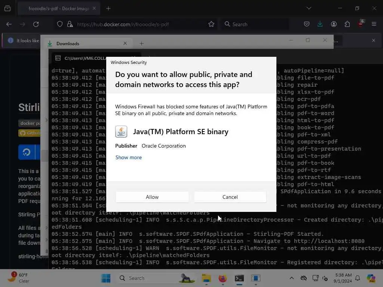Open the weather widget 60°F

(19, 278)
